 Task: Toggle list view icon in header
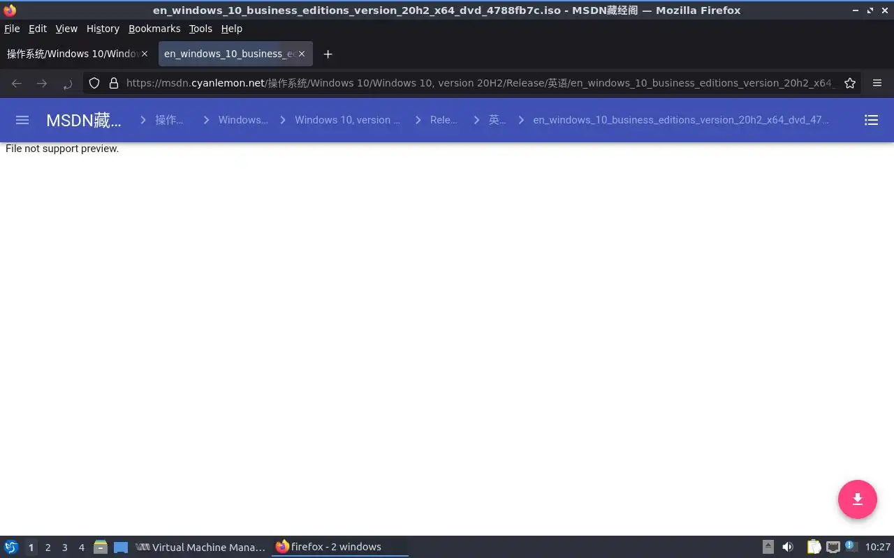click(871, 120)
